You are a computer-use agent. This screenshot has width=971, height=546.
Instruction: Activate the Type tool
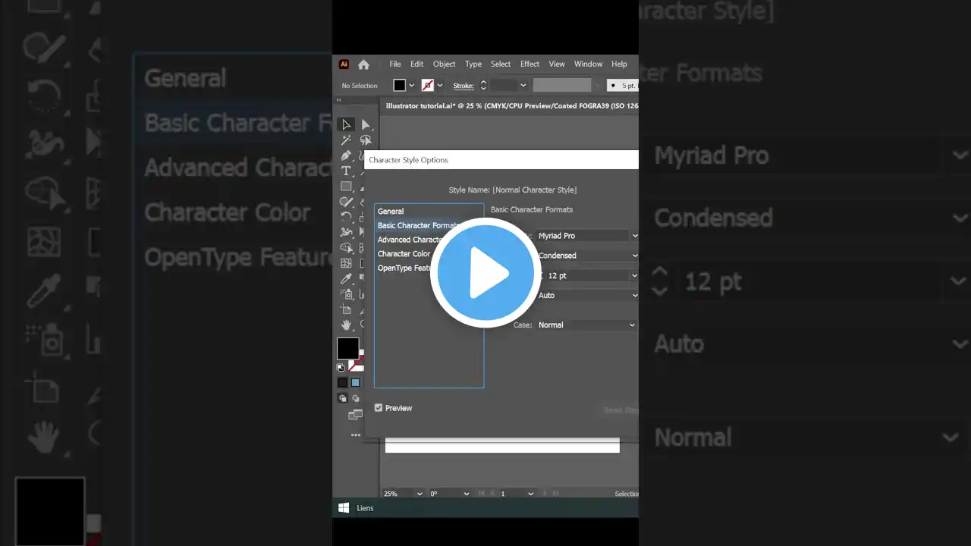point(346,171)
